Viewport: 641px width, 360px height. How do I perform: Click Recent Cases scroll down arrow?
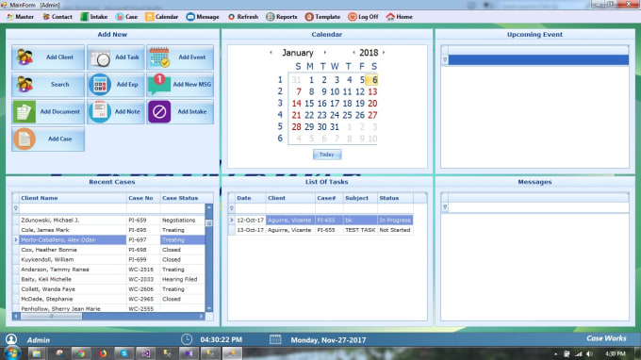(x=209, y=308)
